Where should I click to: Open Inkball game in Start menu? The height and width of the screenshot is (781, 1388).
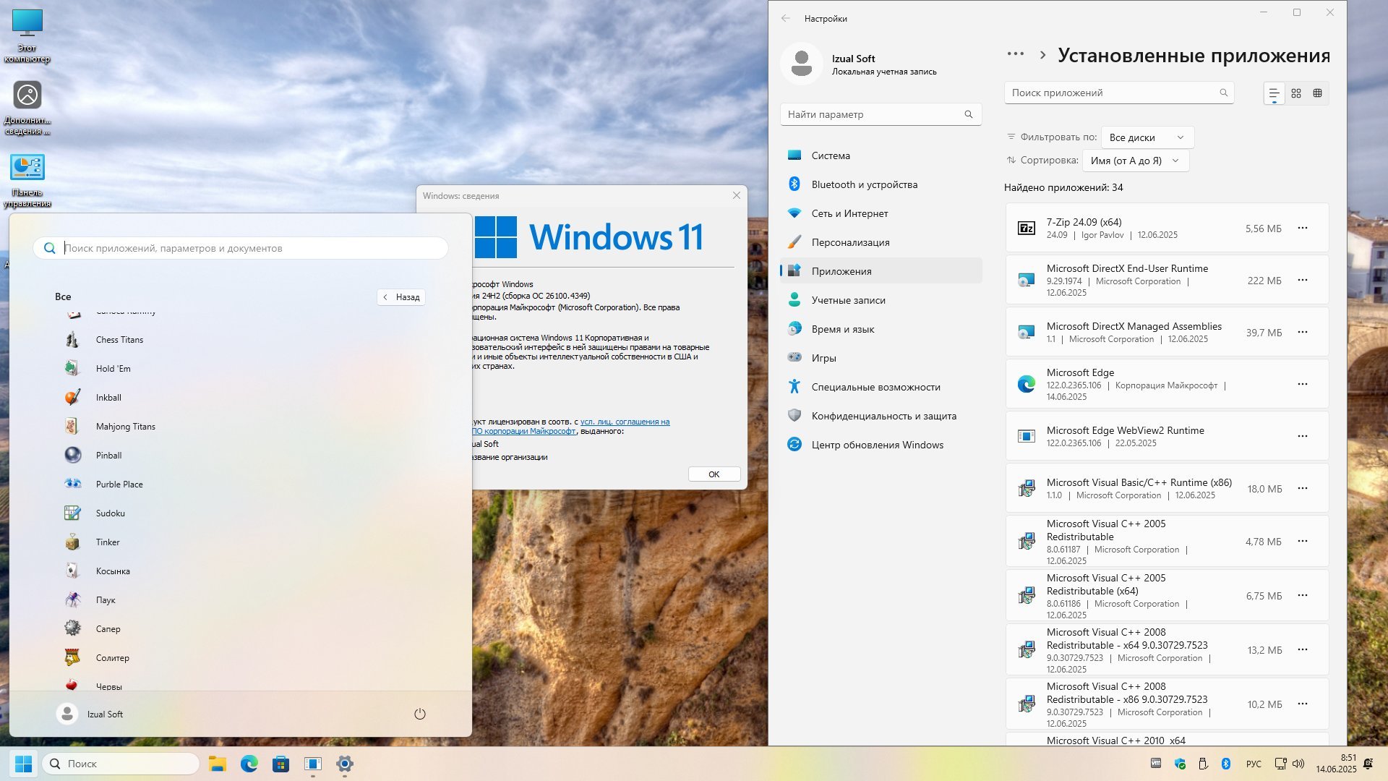pyautogui.click(x=108, y=398)
